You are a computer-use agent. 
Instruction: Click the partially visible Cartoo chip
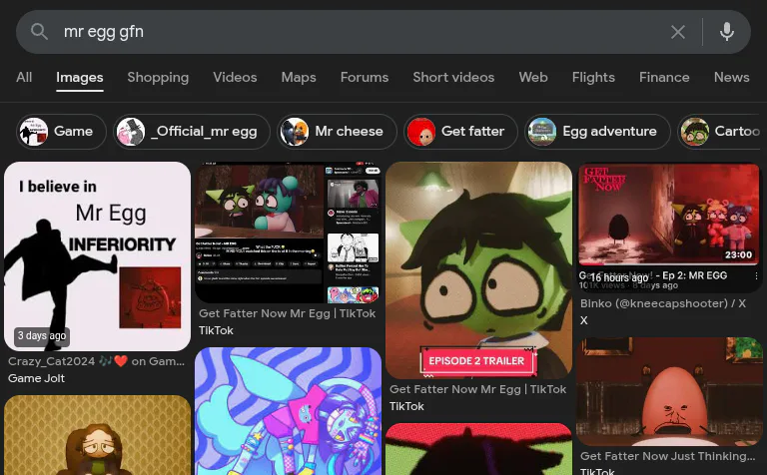(x=719, y=132)
